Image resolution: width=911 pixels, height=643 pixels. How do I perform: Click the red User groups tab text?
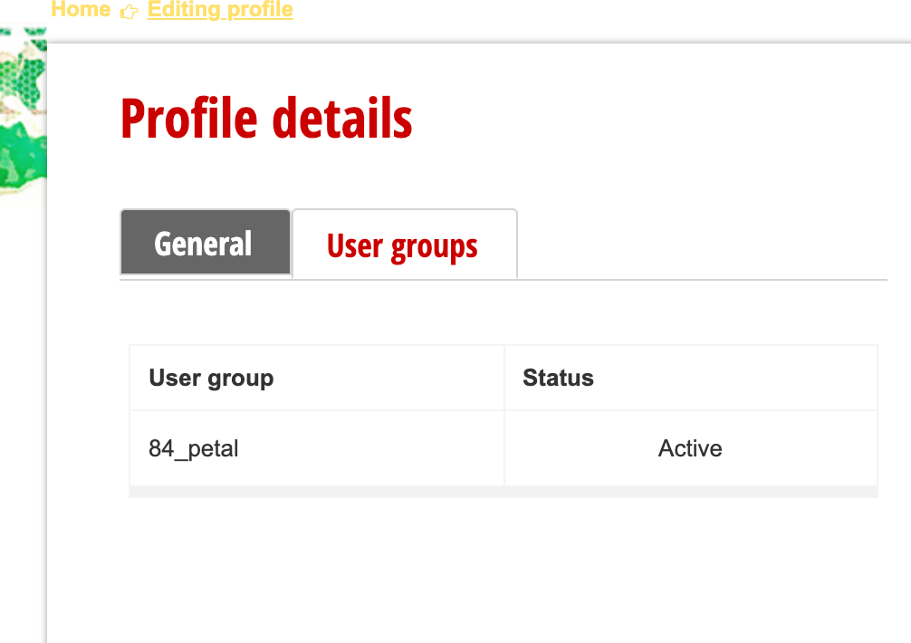point(404,245)
